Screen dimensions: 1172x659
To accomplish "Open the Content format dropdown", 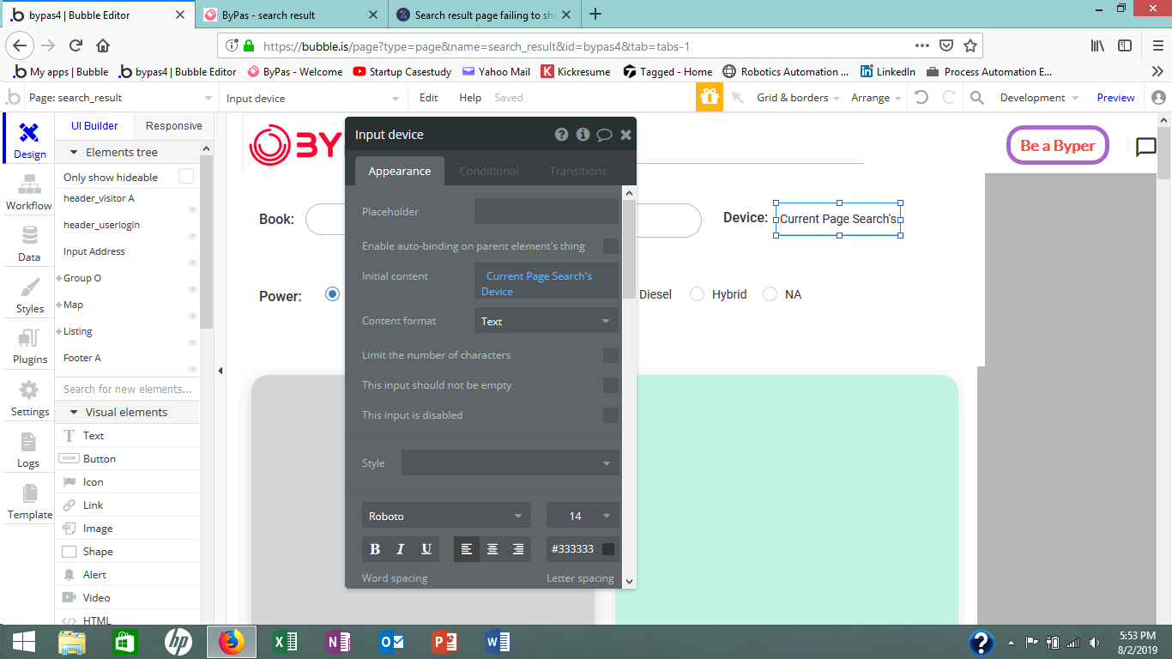I will pyautogui.click(x=547, y=321).
